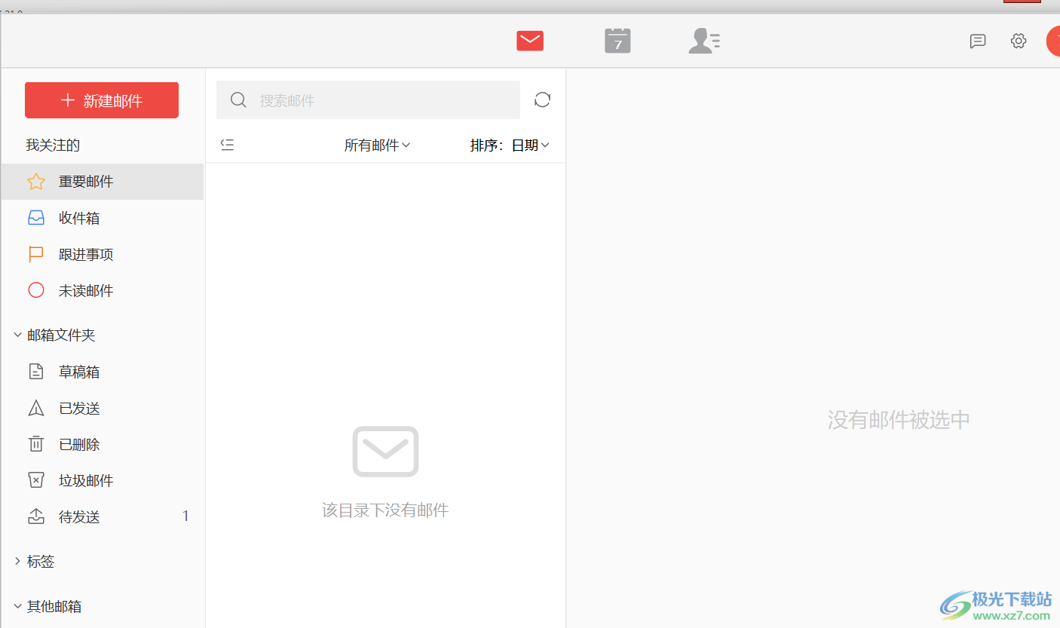Click the search magnifier icon
1060x628 pixels.
[x=238, y=100]
